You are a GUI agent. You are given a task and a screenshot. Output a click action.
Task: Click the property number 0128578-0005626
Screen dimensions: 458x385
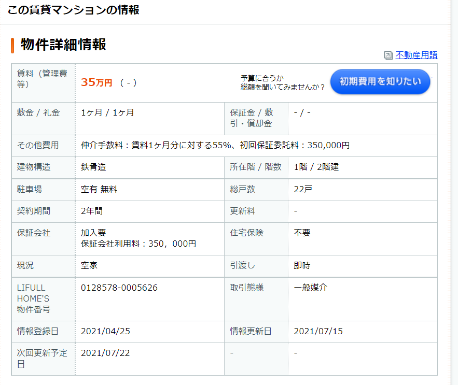pos(118,288)
